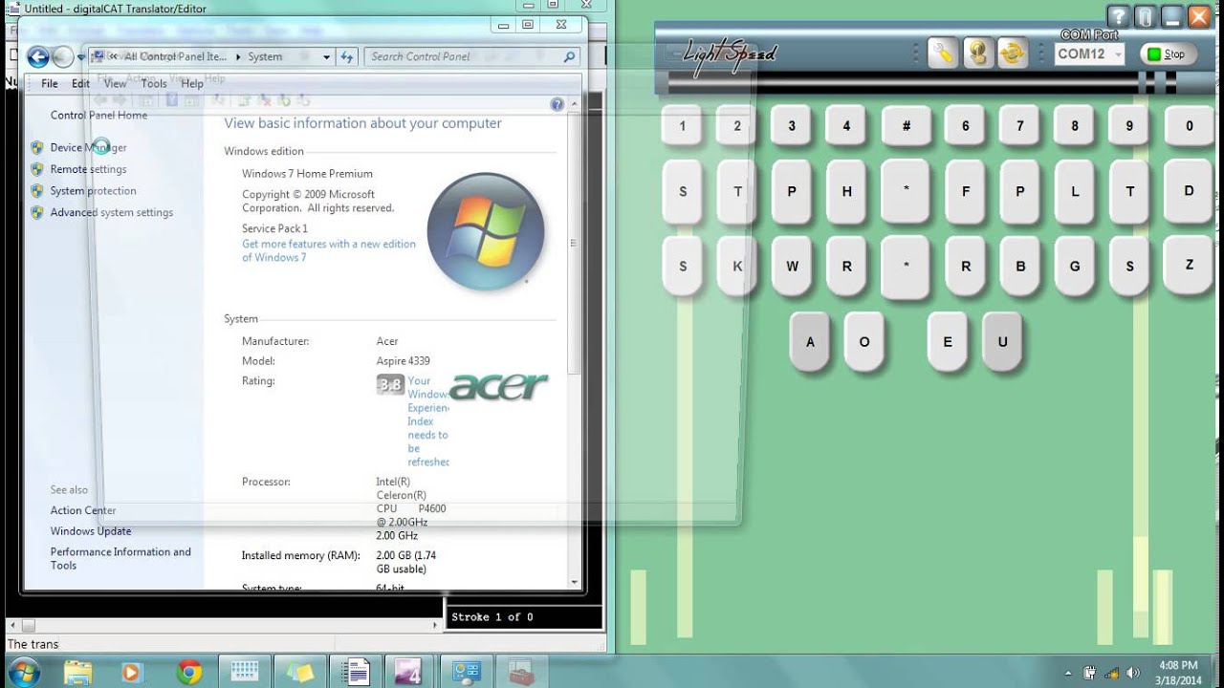Open Remote settings link
This screenshot has width=1224, height=688.
[88, 169]
